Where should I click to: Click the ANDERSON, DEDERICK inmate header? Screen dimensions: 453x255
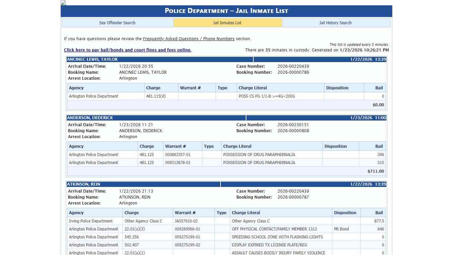tap(90, 118)
